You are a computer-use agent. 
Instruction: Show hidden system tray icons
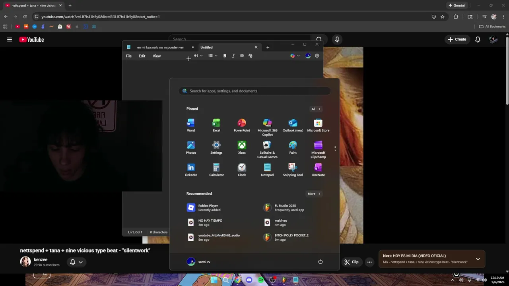[452, 280]
